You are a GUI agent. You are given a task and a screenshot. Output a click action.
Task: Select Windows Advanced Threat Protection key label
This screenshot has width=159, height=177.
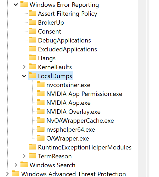(x=73, y=174)
